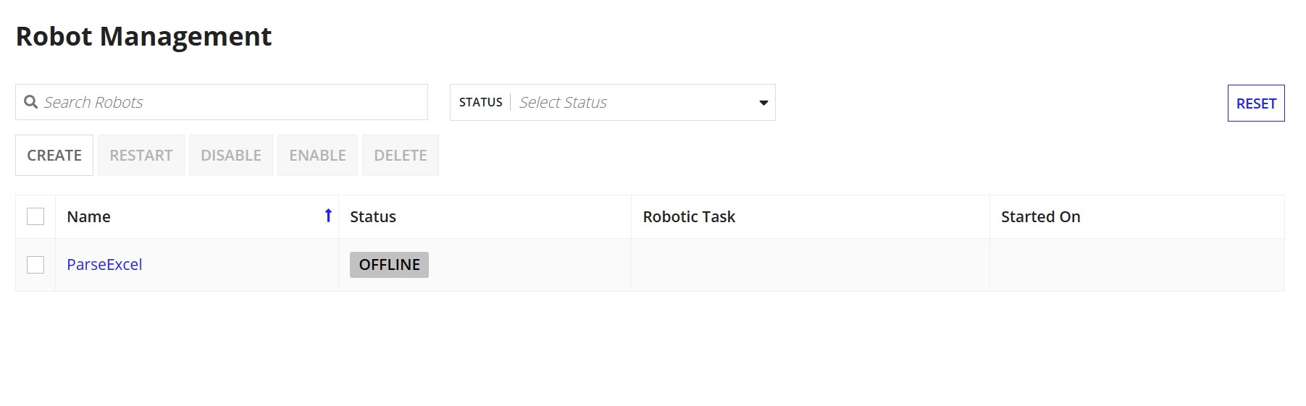Focus the Search Robots input field
The width and height of the screenshot is (1306, 406).
tap(222, 102)
